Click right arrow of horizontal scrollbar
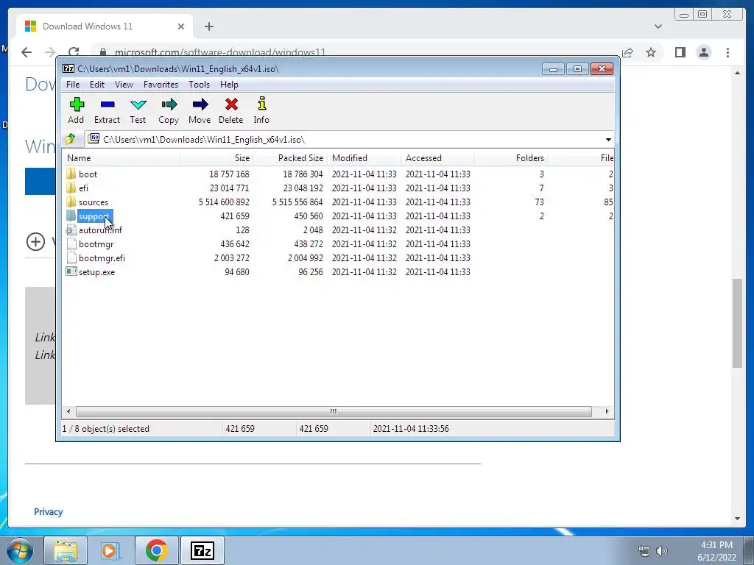Screen dimensions: 754x565 [607, 411]
